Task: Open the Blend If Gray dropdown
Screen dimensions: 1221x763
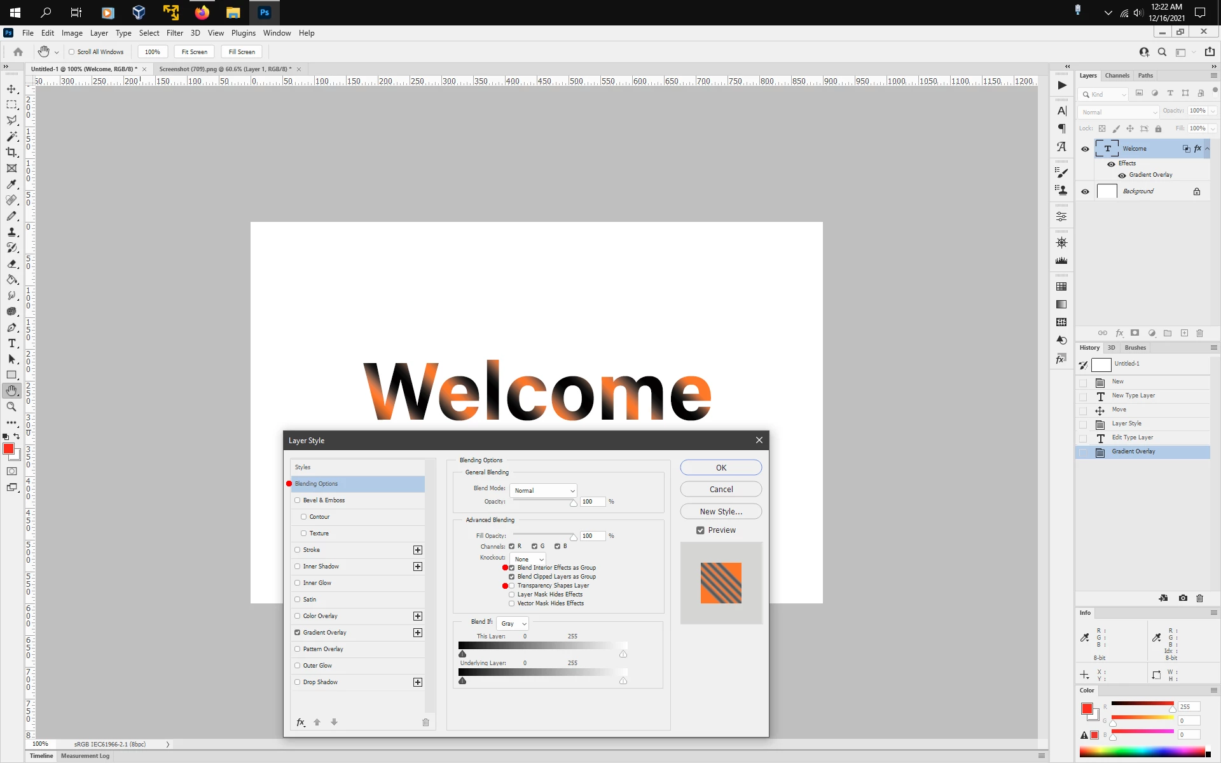Action: (x=513, y=624)
